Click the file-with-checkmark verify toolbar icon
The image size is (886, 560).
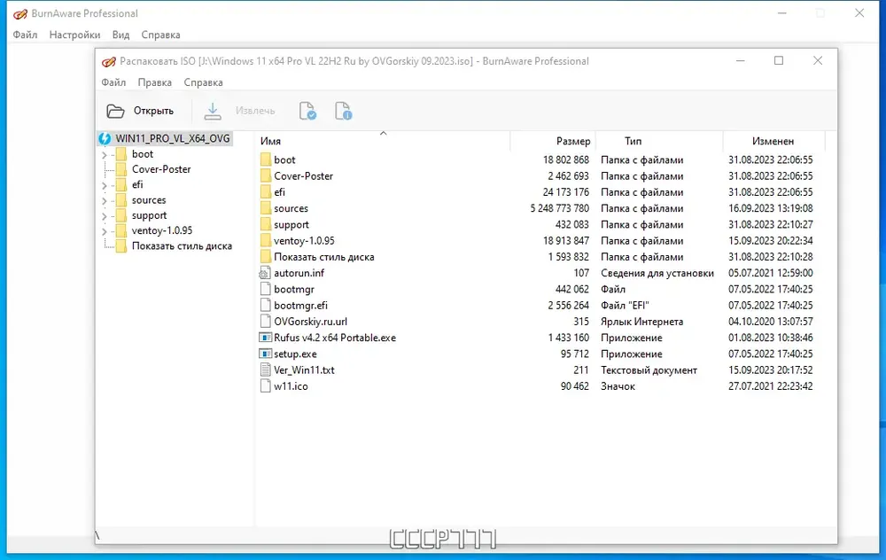[307, 111]
